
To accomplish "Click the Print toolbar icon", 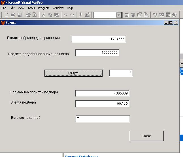I will point(28,15).
